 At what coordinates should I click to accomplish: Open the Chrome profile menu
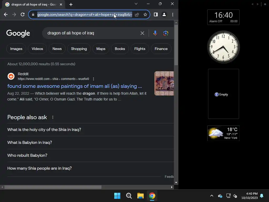tap(164, 15)
